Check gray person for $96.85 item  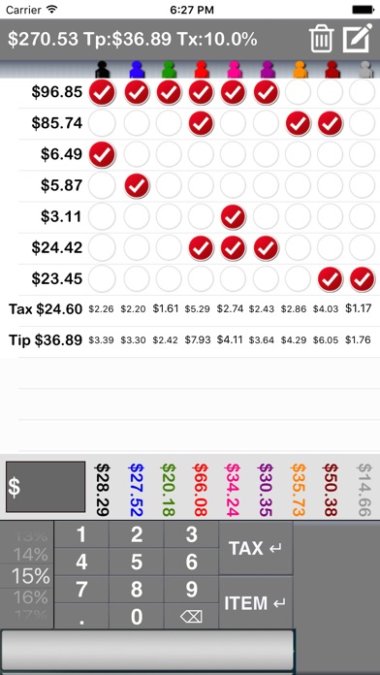363,92
